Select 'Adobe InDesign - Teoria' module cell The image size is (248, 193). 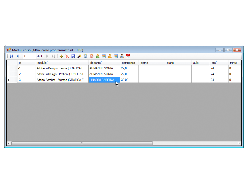pos(62,68)
